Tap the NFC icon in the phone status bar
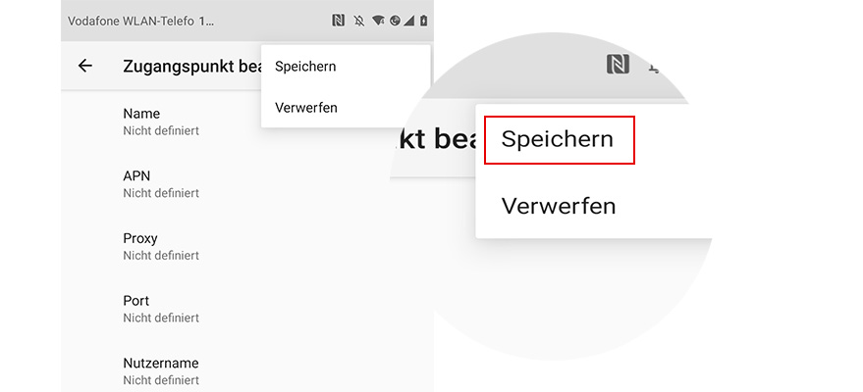Viewport: 863px width, 392px height. [x=339, y=20]
